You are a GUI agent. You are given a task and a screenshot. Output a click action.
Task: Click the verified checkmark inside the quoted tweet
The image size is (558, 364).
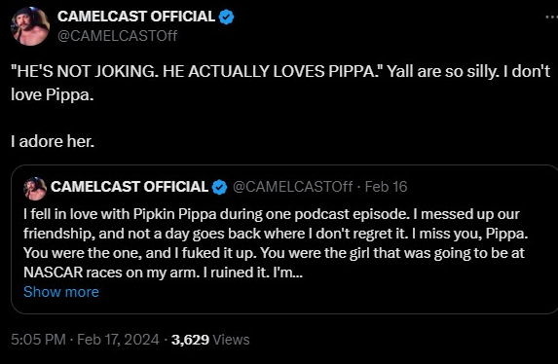click(219, 187)
